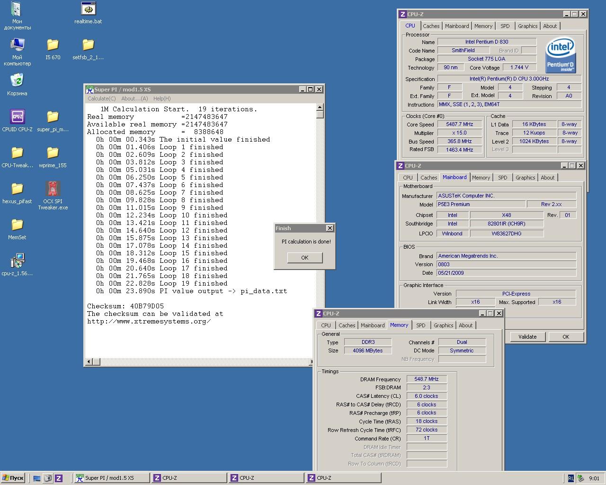The width and height of the screenshot is (606, 485).
Task: Open the Calculate(C) menu in Super PI
Action: tap(102, 99)
